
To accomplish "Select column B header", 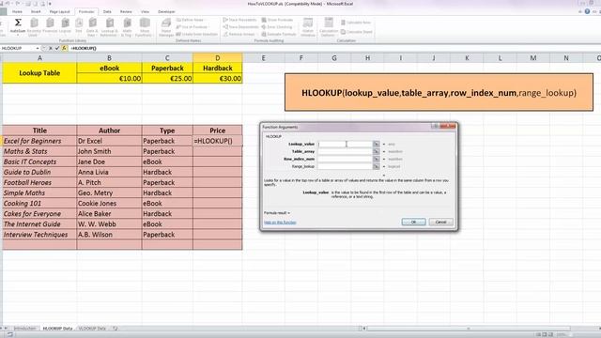I will pyautogui.click(x=109, y=58).
